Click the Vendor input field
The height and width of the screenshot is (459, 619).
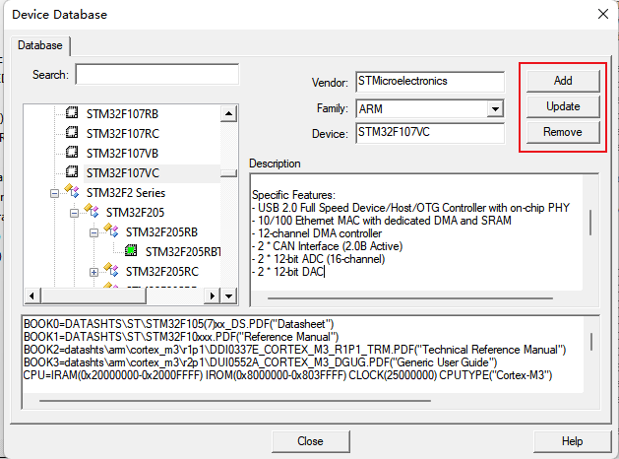[429, 81]
